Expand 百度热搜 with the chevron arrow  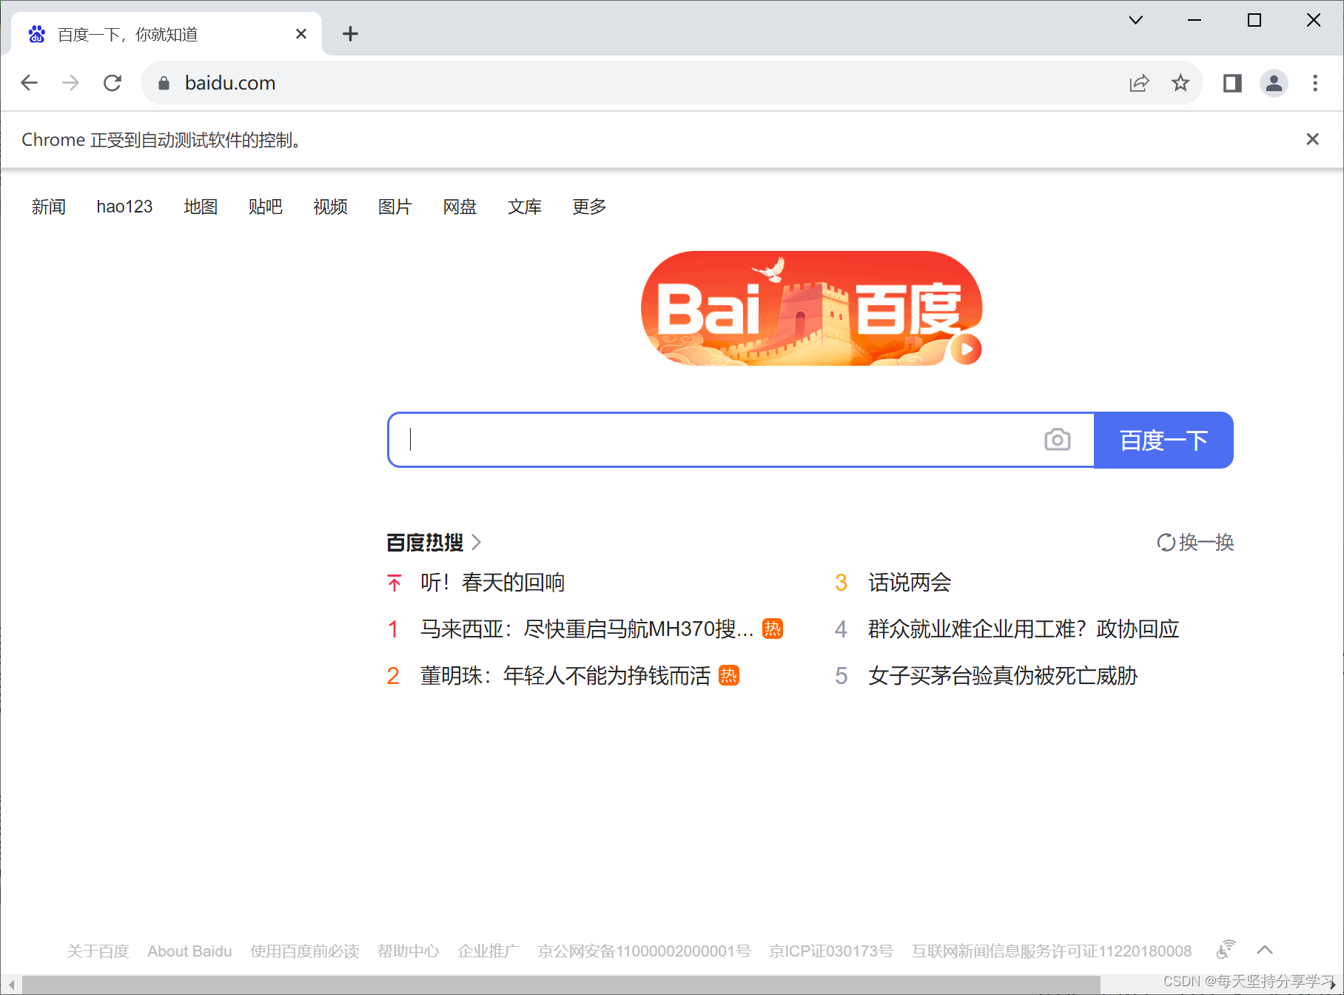pyautogui.click(x=477, y=543)
